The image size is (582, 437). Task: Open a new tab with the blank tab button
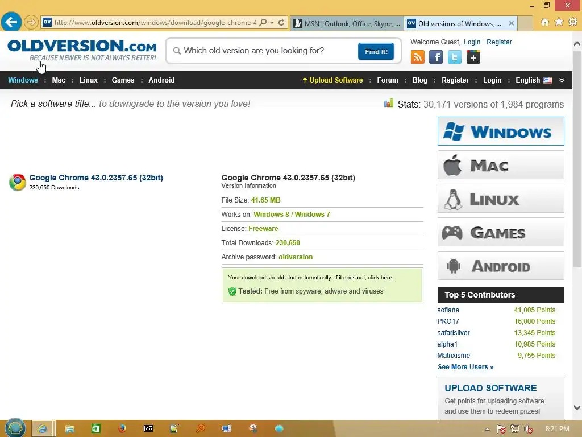click(x=525, y=23)
